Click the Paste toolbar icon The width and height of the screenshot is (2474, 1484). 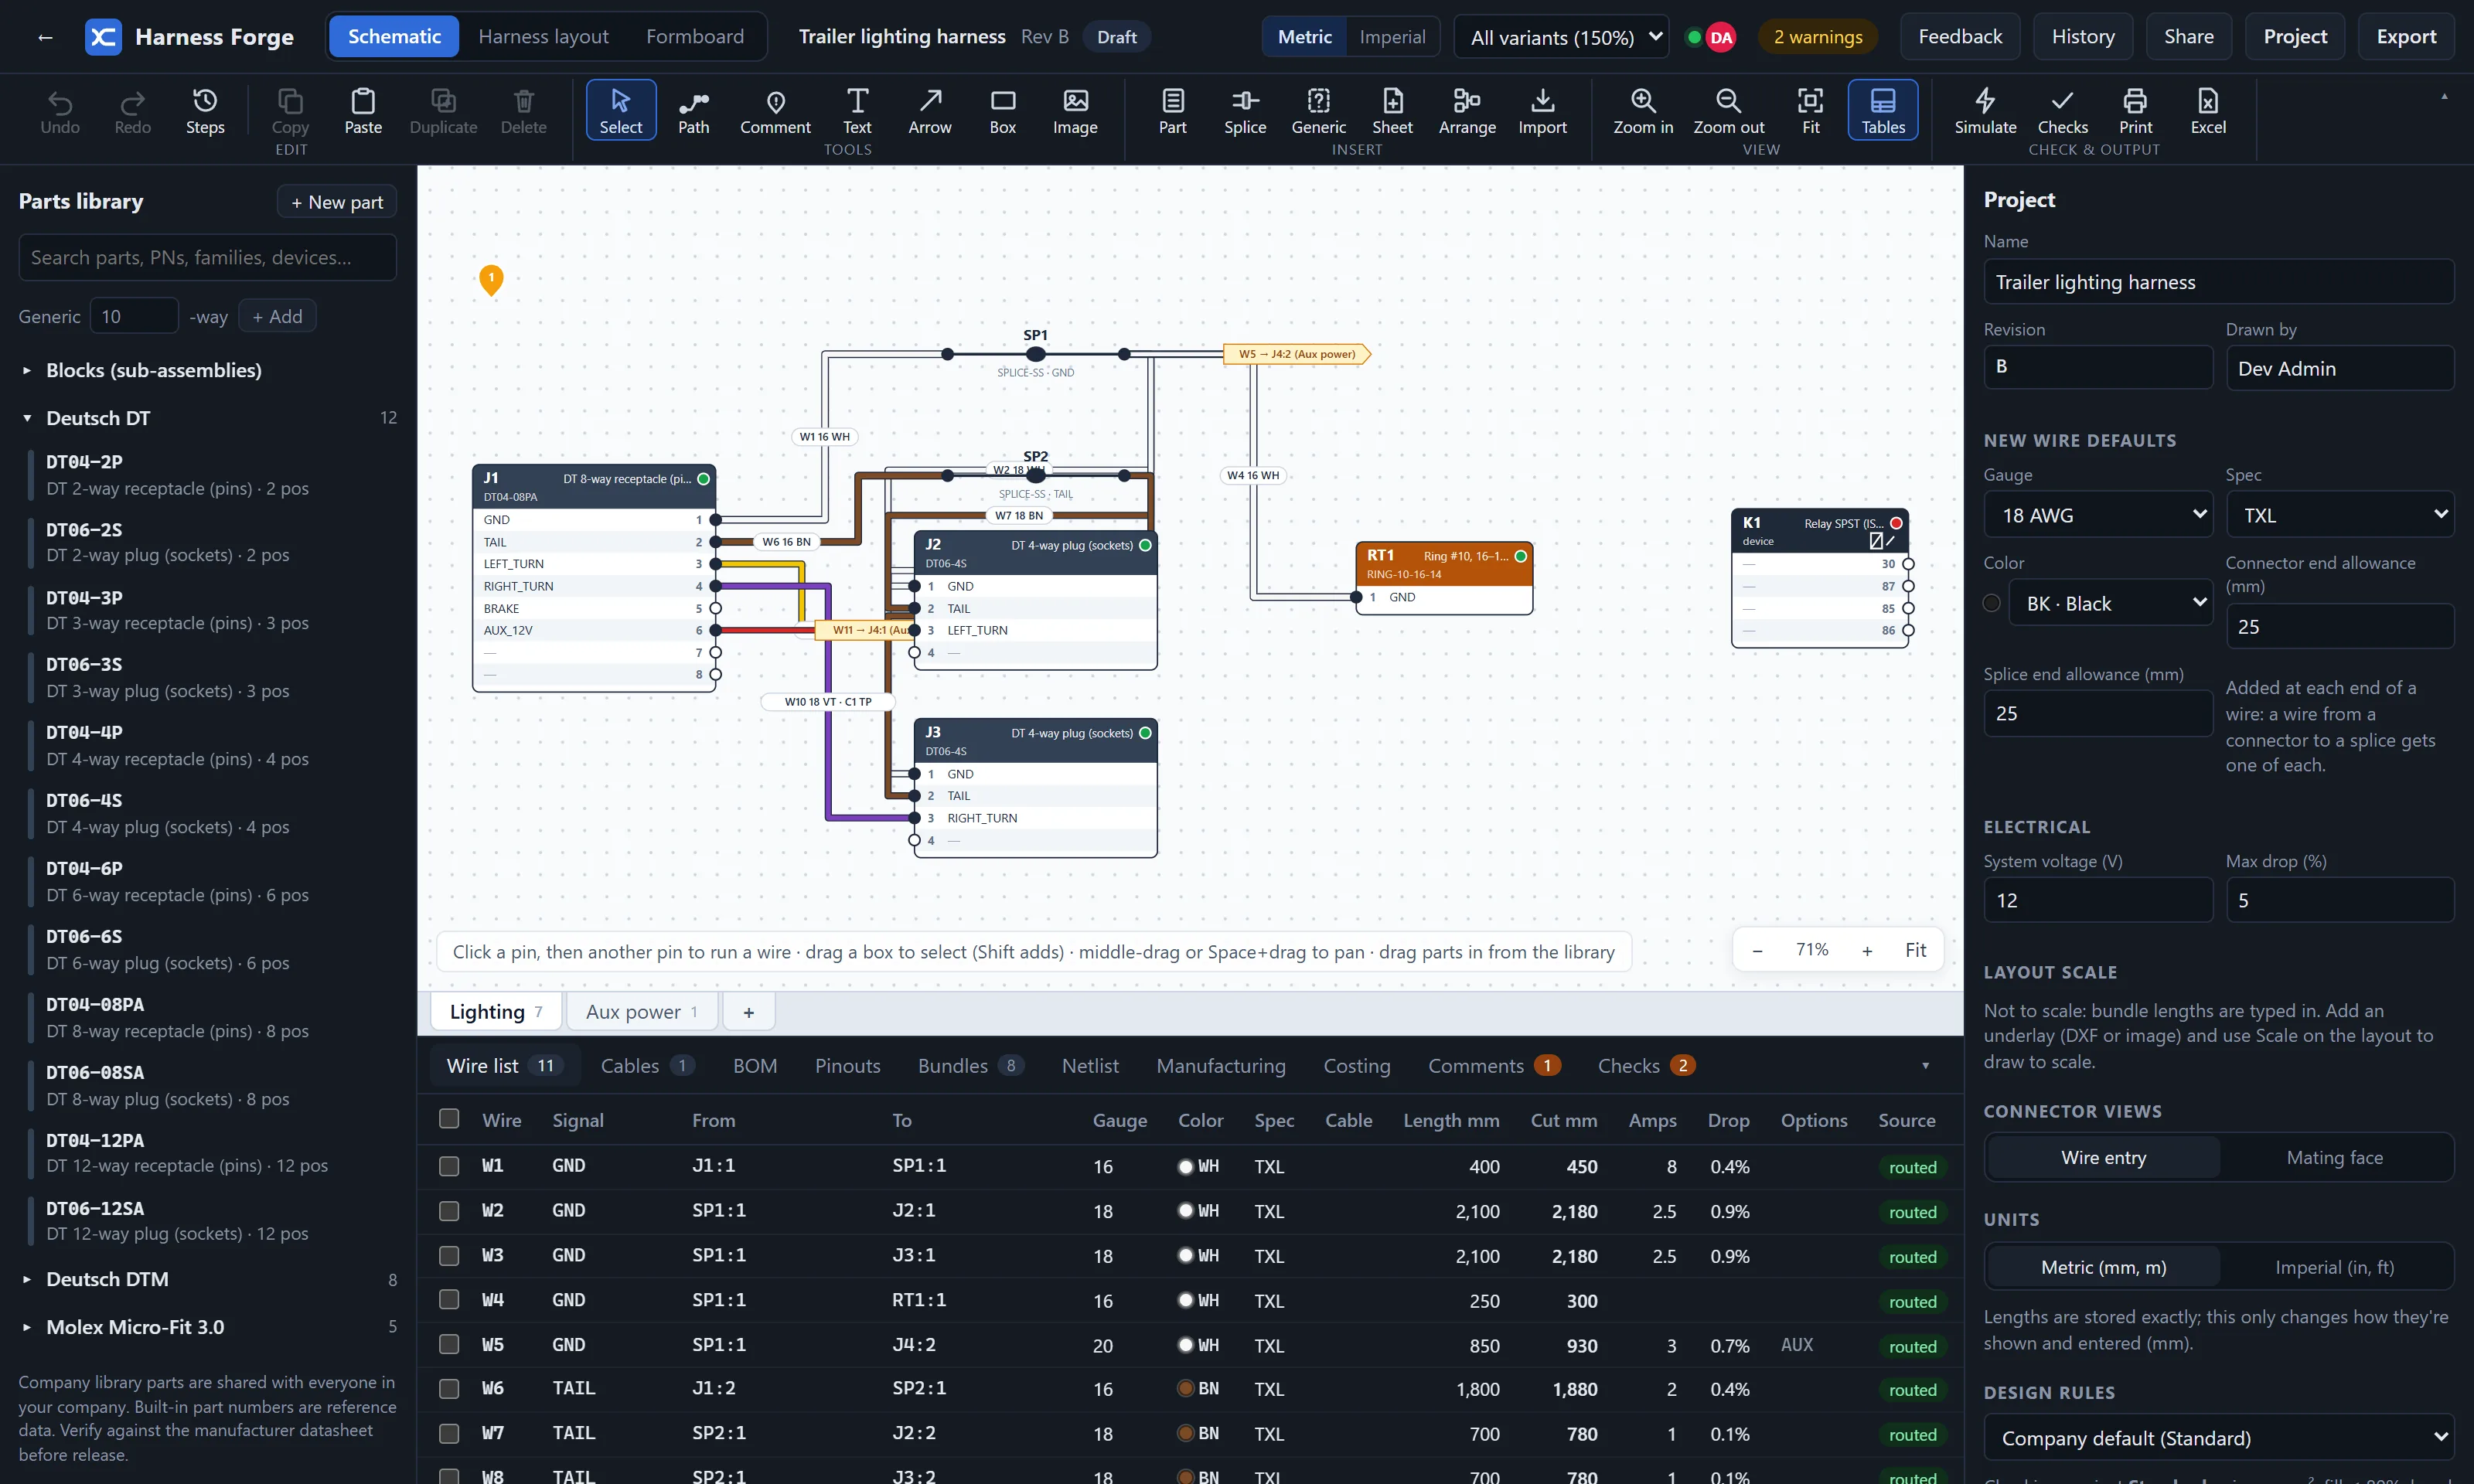click(x=363, y=111)
